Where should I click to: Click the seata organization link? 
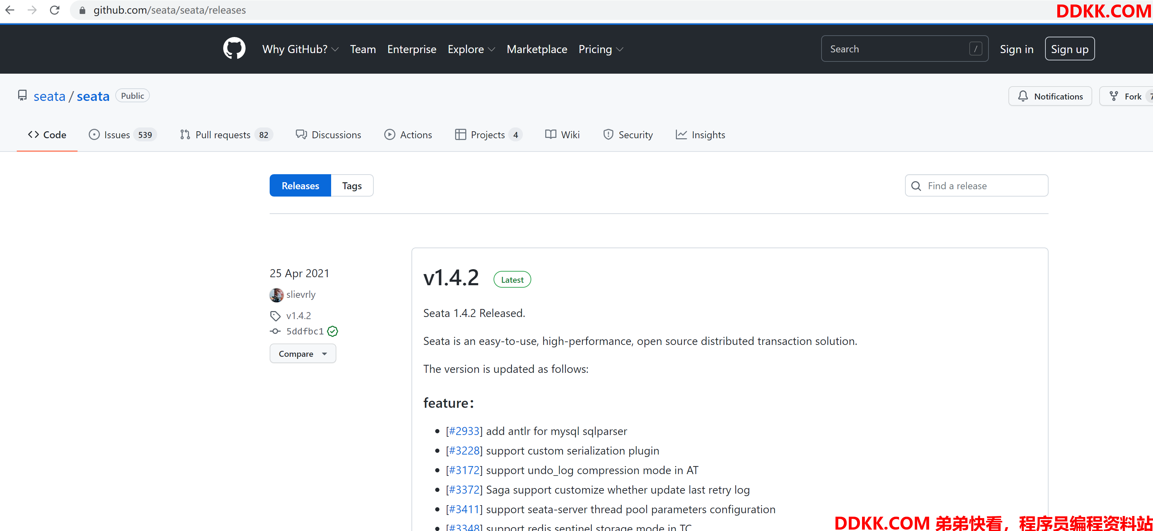point(49,96)
